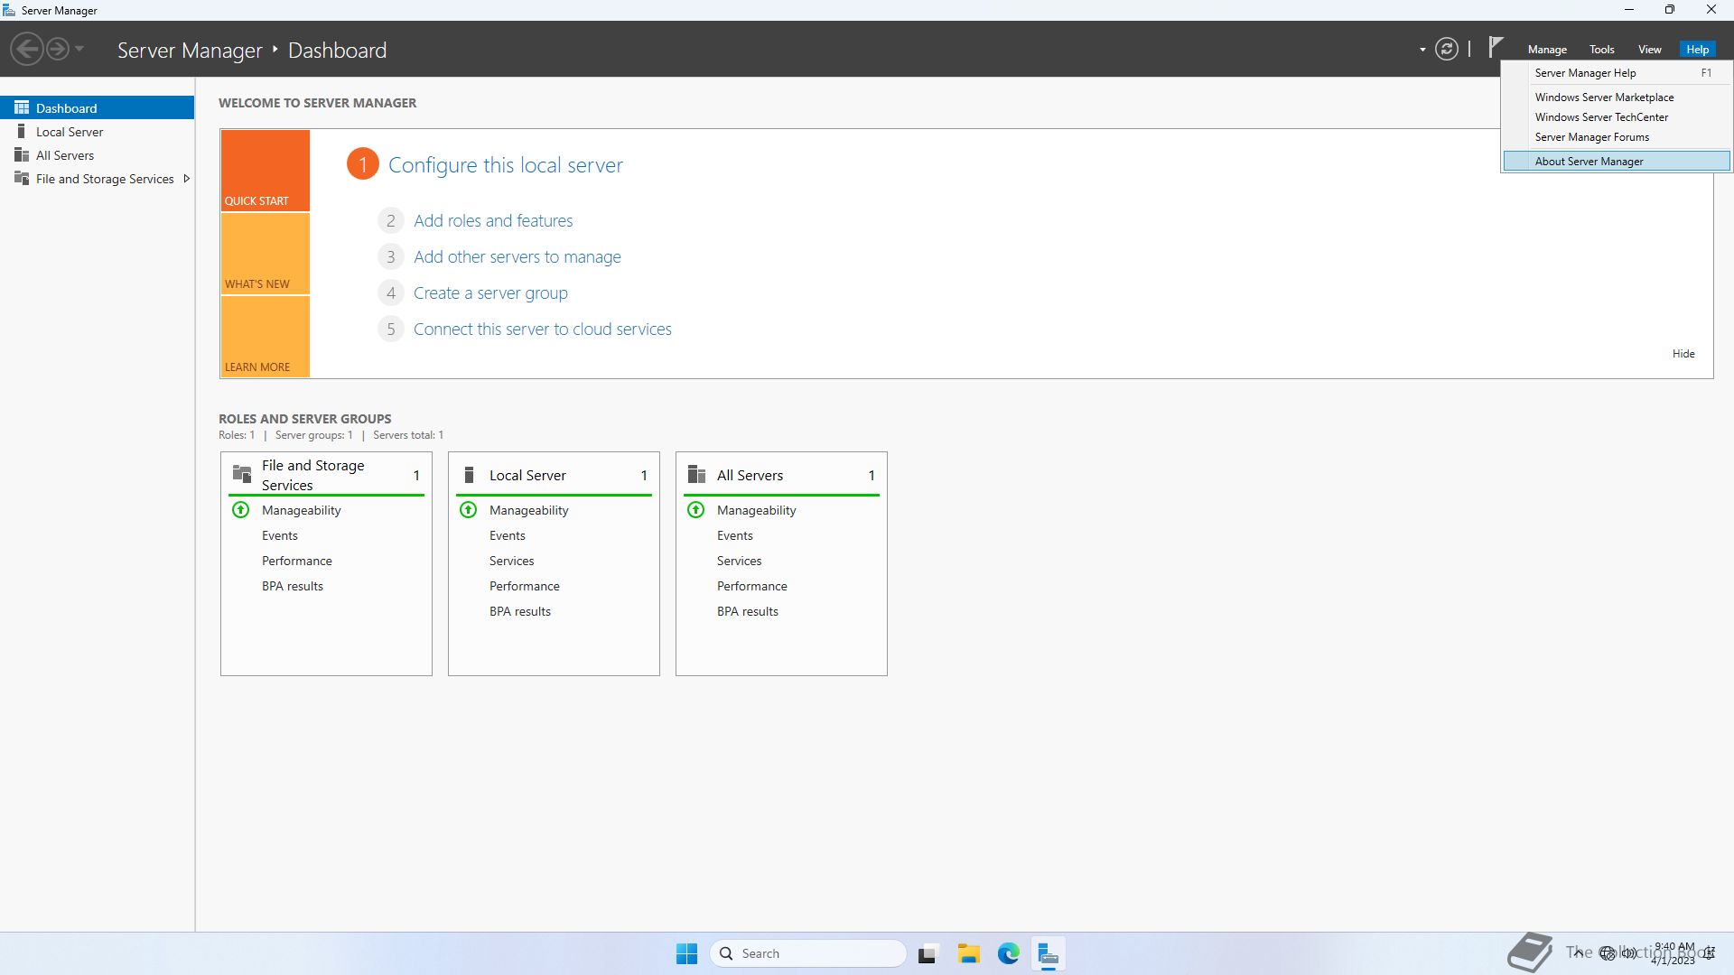The width and height of the screenshot is (1734, 975).
Task: Open File and Storage Services in sidebar
Action: click(97, 179)
